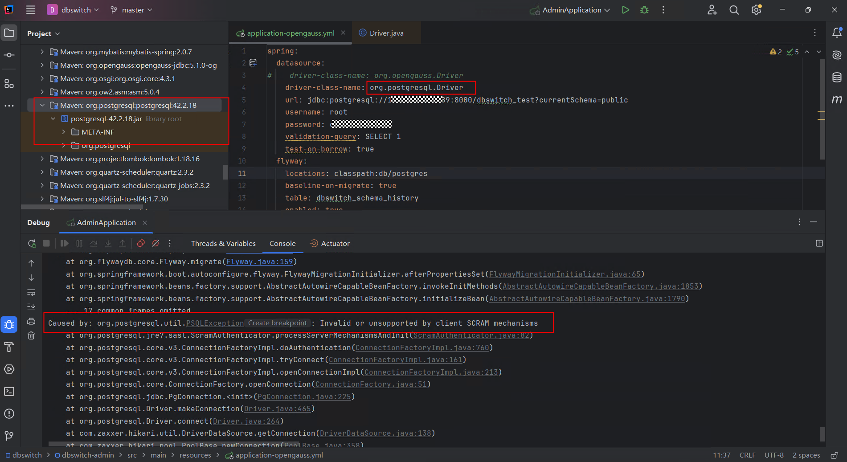
Task: Select the Console tab
Action: [282, 243]
